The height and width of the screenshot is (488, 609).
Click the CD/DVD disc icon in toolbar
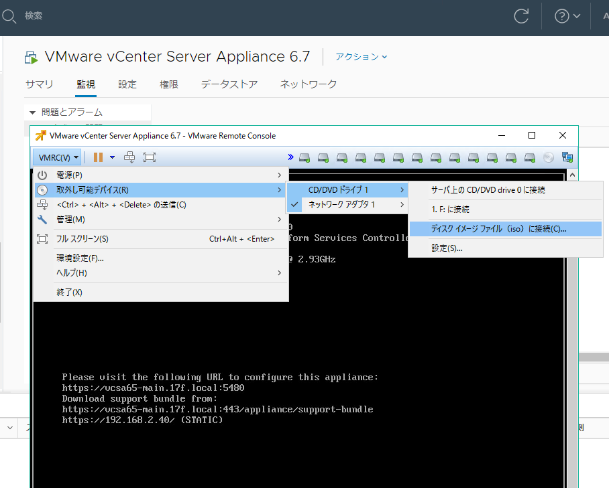(x=549, y=157)
